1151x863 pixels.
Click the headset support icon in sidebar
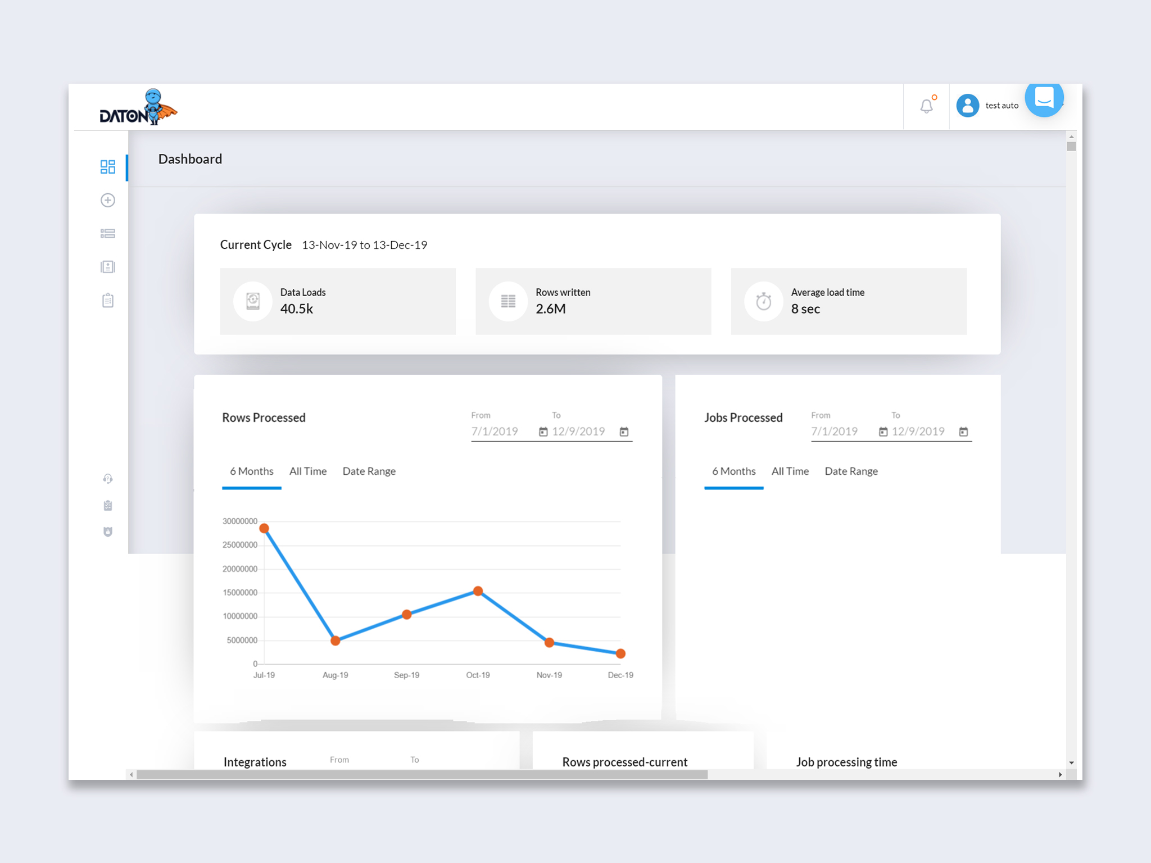[x=107, y=479]
